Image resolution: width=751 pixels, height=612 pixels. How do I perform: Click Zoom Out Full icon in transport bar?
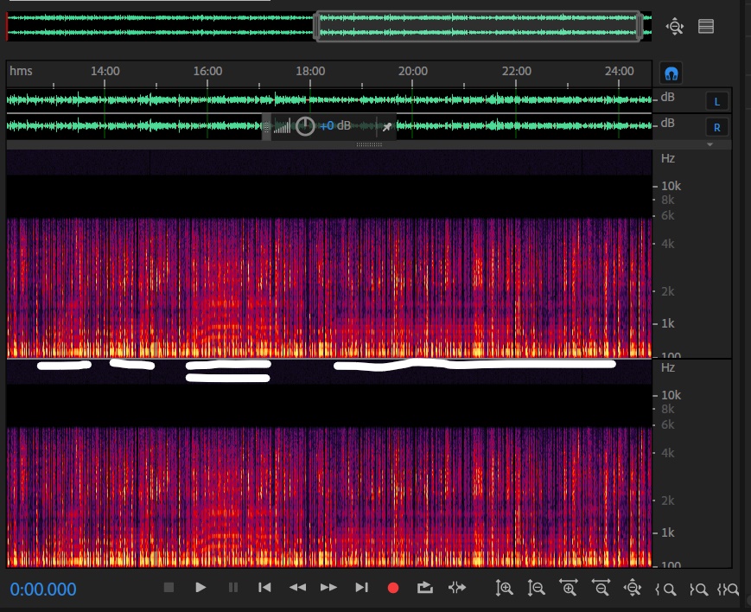click(x=633, y=588)
